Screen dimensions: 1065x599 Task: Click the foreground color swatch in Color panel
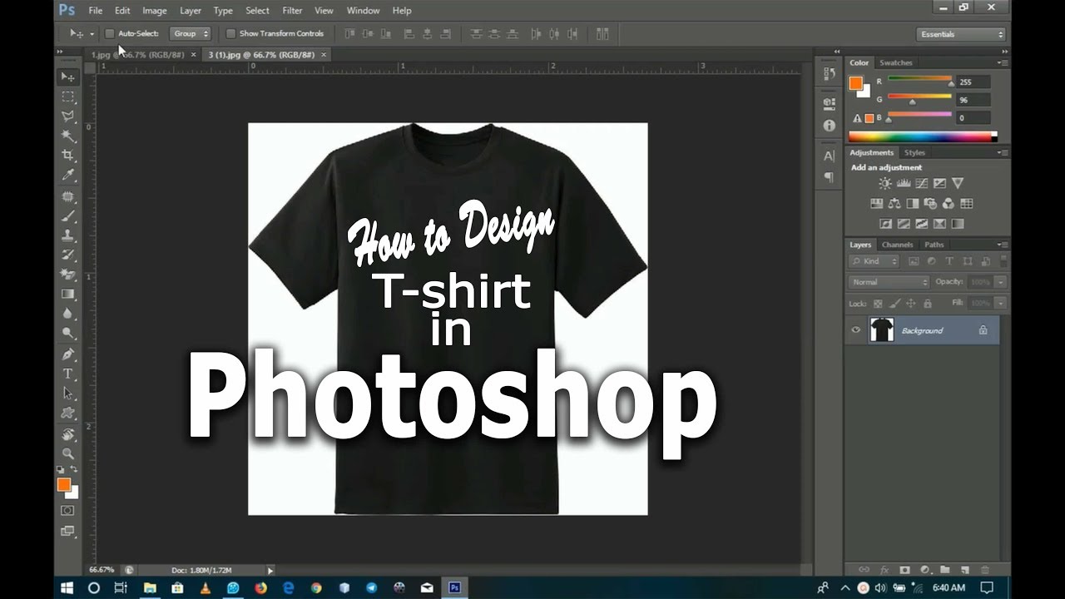[x=855, y=82]
